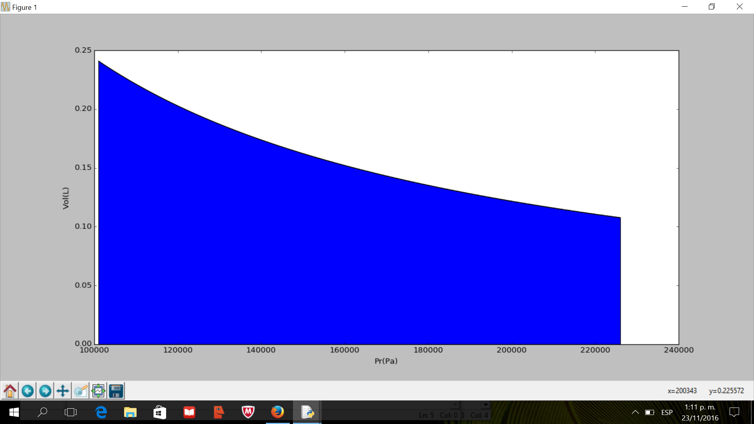Open the Windows Start menu
754x424 pixels.
[x=14, y=412]
